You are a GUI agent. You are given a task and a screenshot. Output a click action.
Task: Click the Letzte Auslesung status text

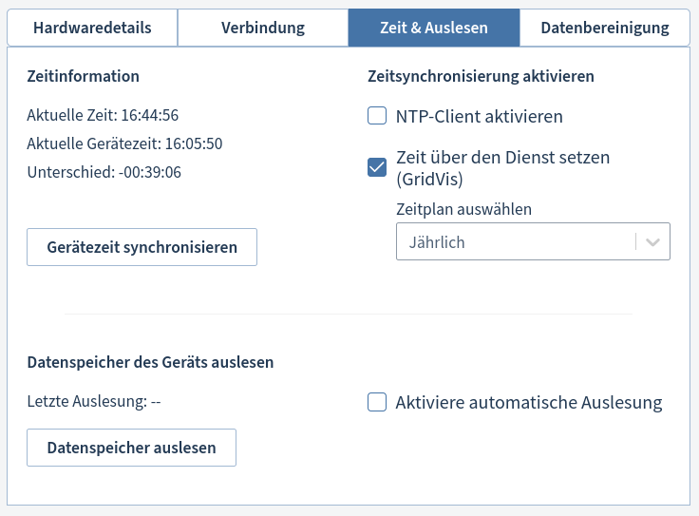coord(94,401)
